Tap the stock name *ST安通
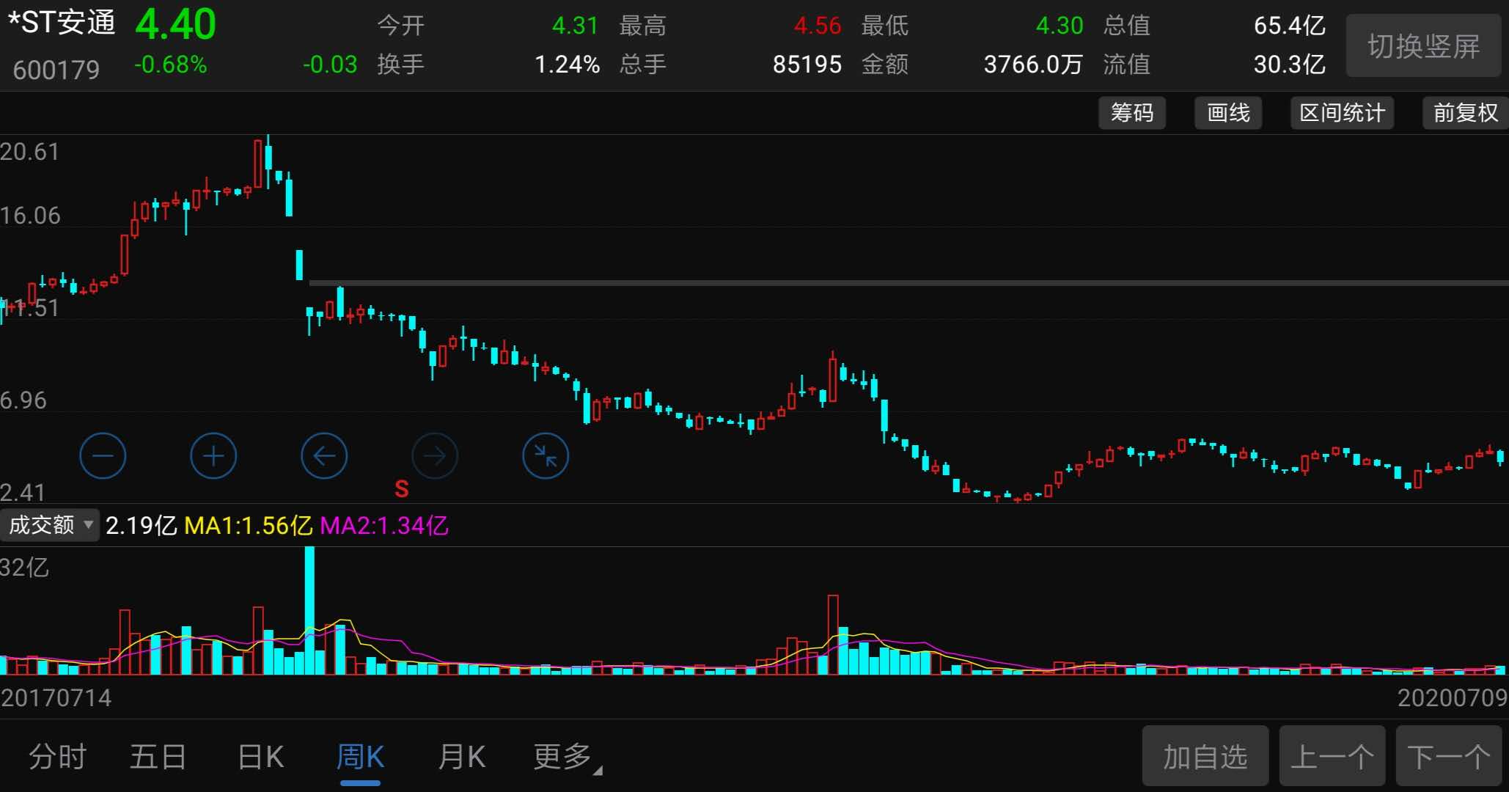This screenshot has height=792, width=1509. coord(62,22)
